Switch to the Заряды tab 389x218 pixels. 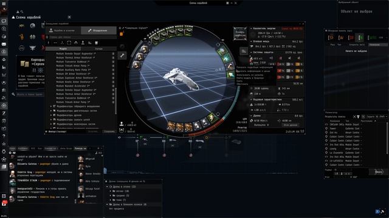click(x=98, y=49)
